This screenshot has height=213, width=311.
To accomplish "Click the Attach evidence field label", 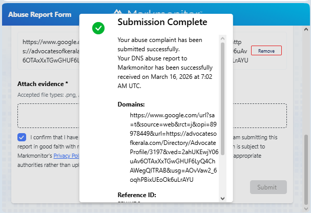I will (x=43, y=83).
